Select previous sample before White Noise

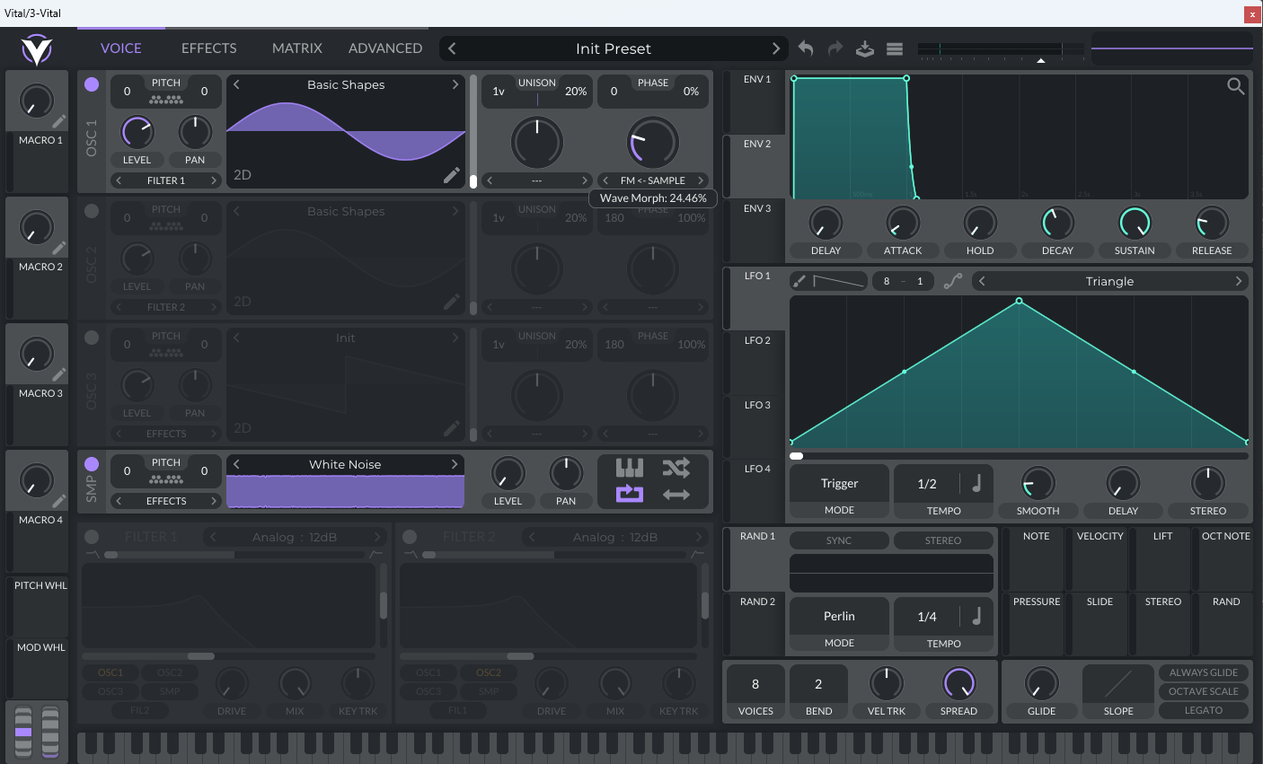(237, 464)
